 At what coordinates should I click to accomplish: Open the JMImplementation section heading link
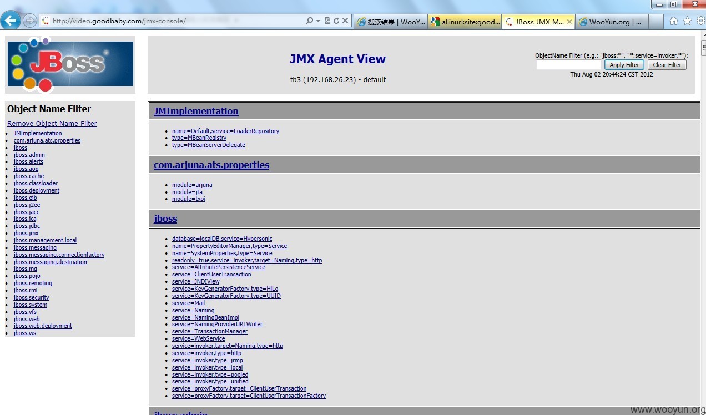196,111
